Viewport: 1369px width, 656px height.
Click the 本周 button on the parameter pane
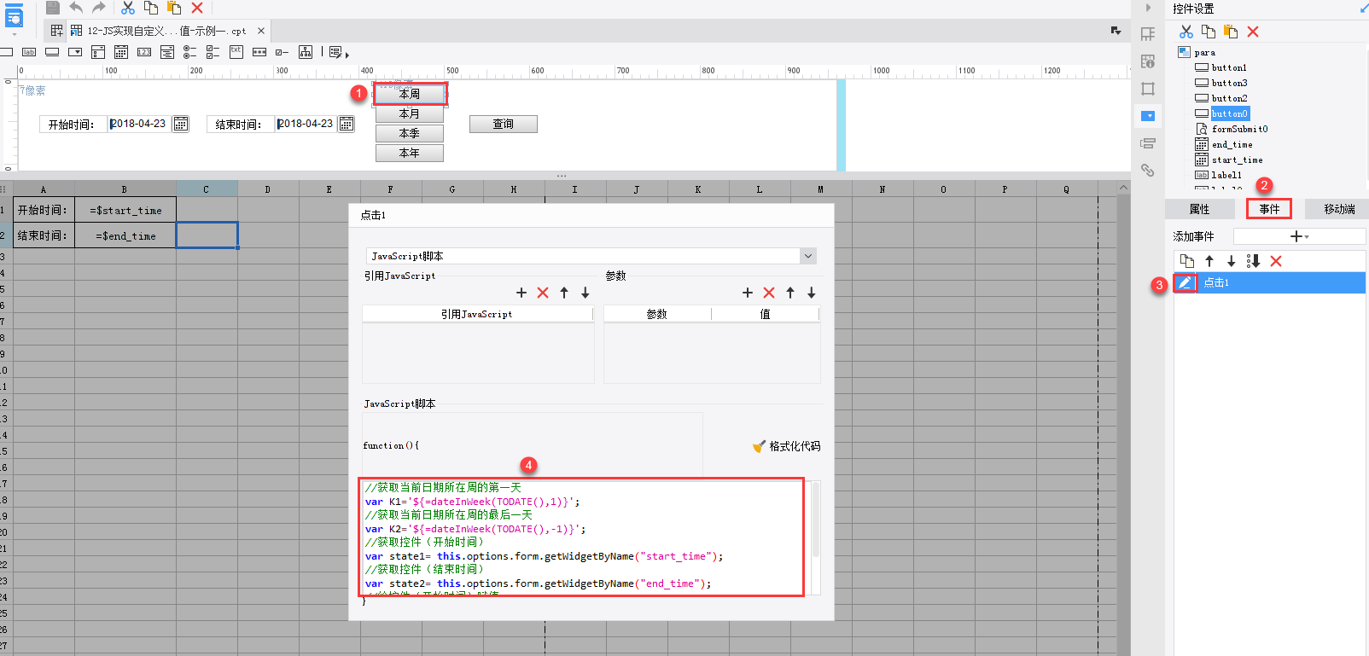[410, 94]
